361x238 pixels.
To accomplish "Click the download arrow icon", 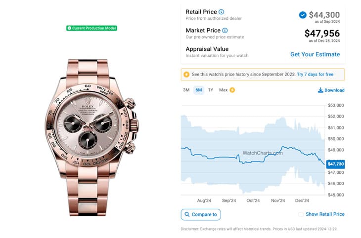I will (x=320, y=90).
